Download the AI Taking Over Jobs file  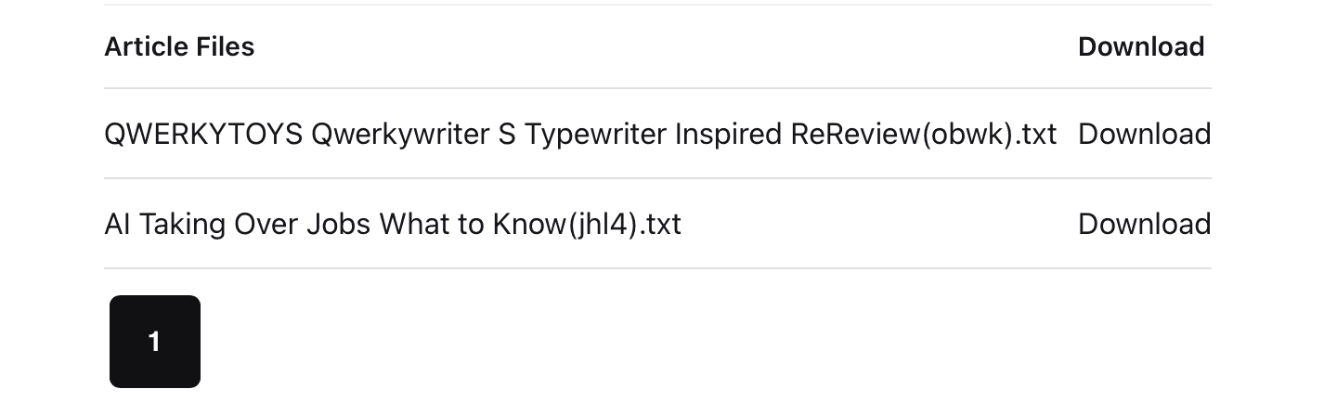pyautogui.click(x=1144, y=224)
